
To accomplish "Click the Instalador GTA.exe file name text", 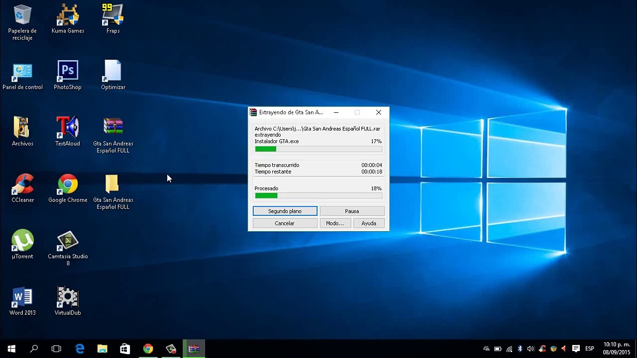I will click(x=277, y=141).
